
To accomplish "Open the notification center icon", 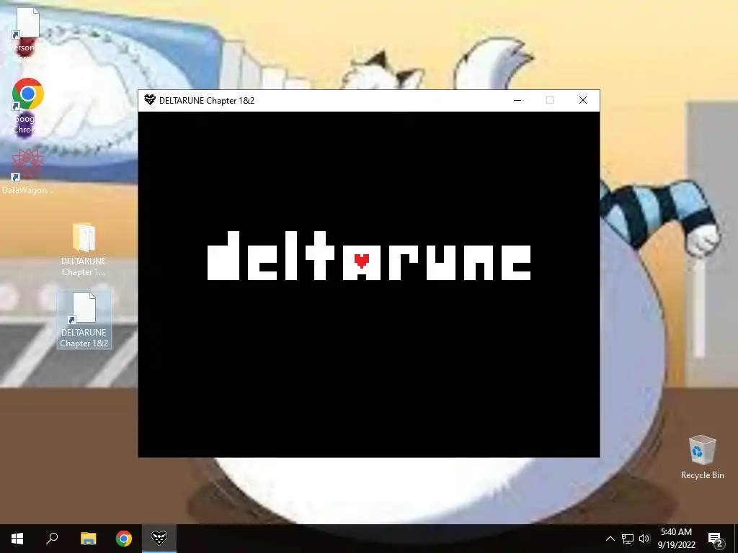I will pyautogui.click(x=716, y=539).
